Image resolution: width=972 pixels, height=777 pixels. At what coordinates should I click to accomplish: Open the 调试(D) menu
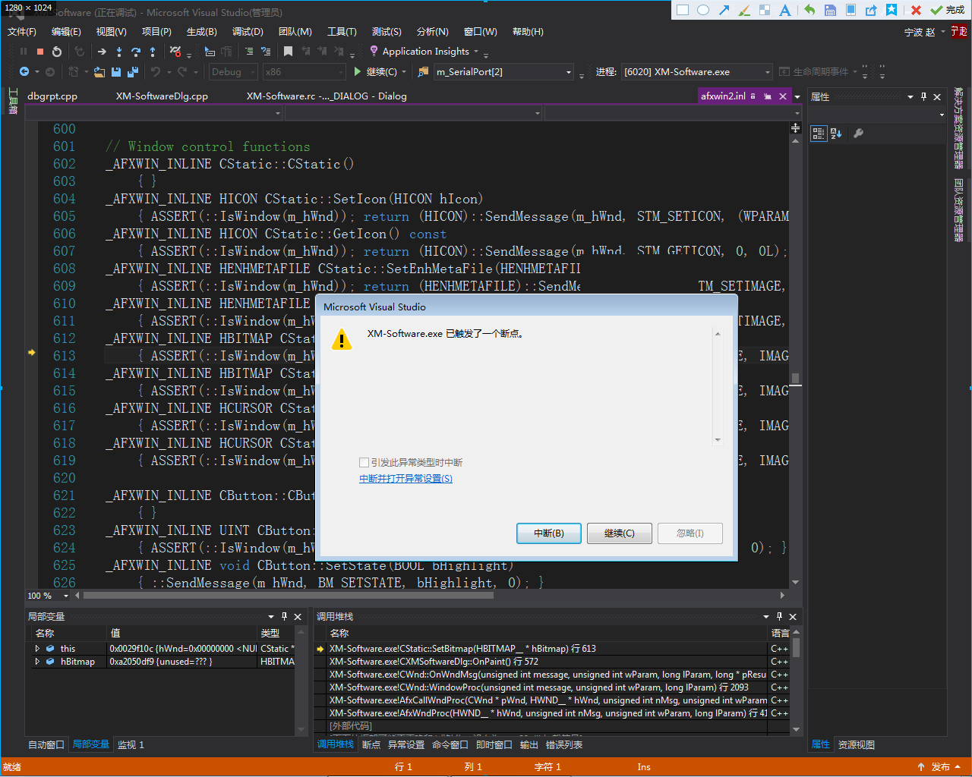point(248,32)
